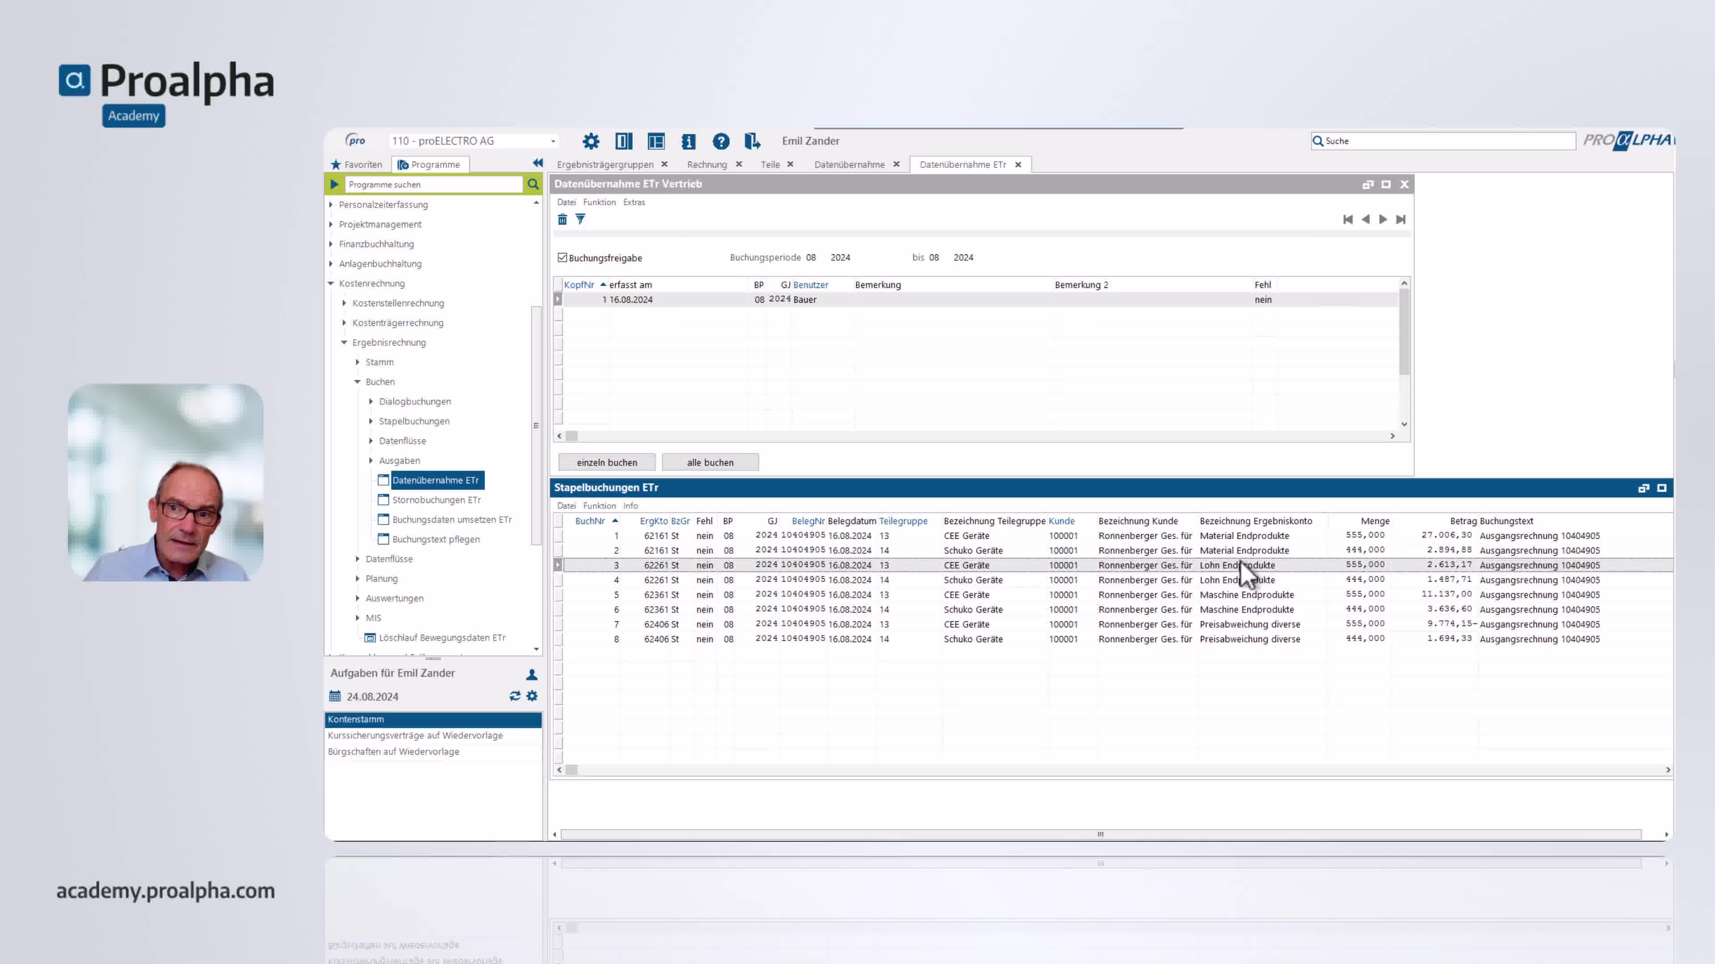
Task: Open the company dropdown 110 - proELECTRO AG
Action: pos(552,141)
